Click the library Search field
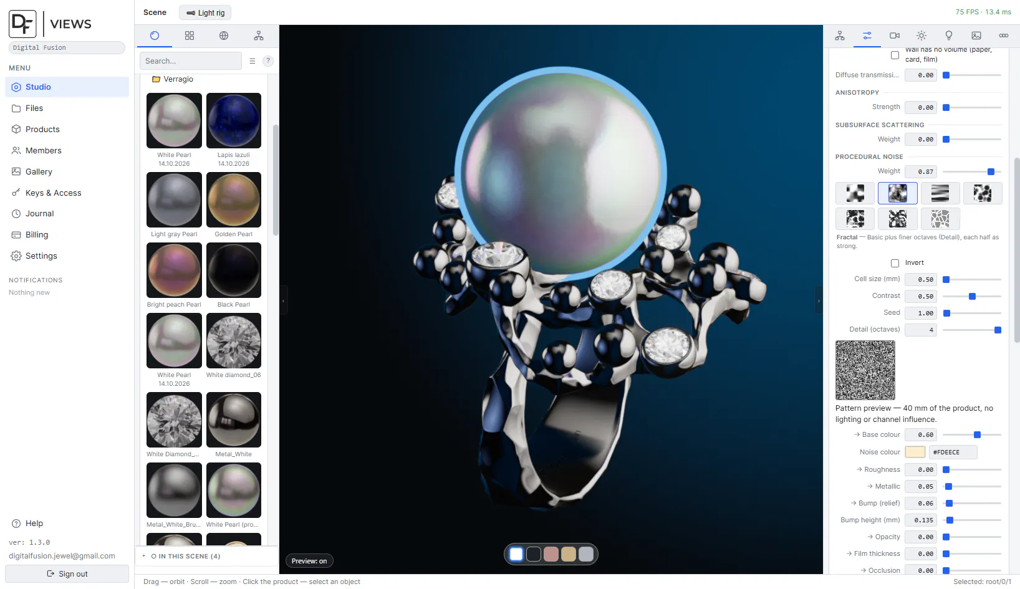The height and width of the screenshot is (589, 1020). (191, 61)
